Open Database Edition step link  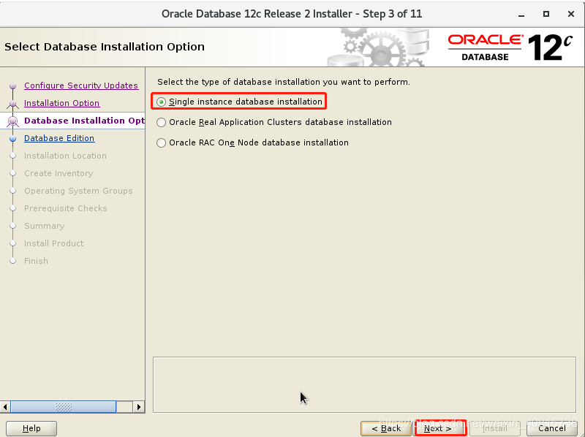pos(59,138)
